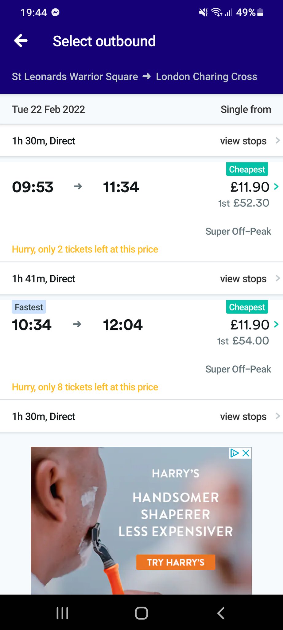Choose 1st class £52.30 fare
The width and height of the screenshot is (283, 630).
click(244, 203)
